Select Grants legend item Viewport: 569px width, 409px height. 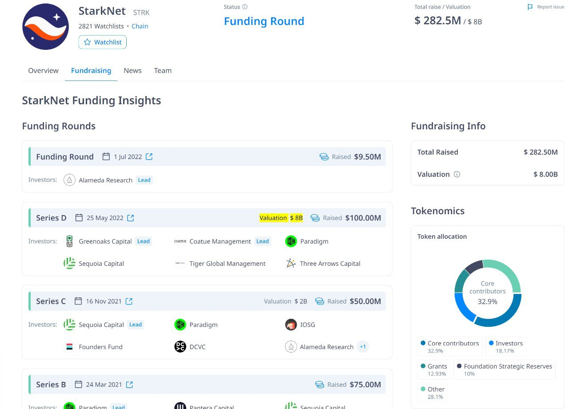pos(434,370)
